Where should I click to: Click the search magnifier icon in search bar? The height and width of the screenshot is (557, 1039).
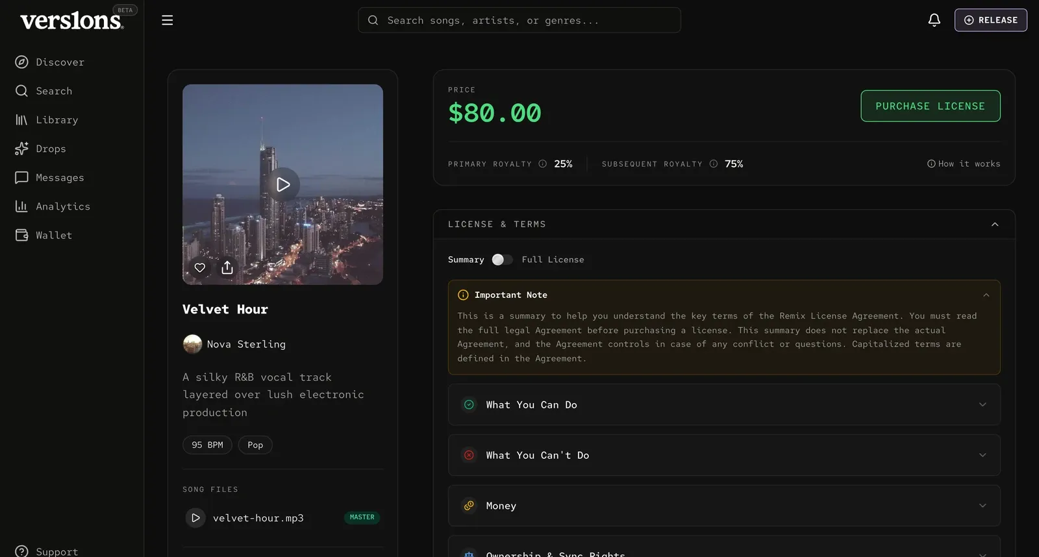click(x=373, y=20)
